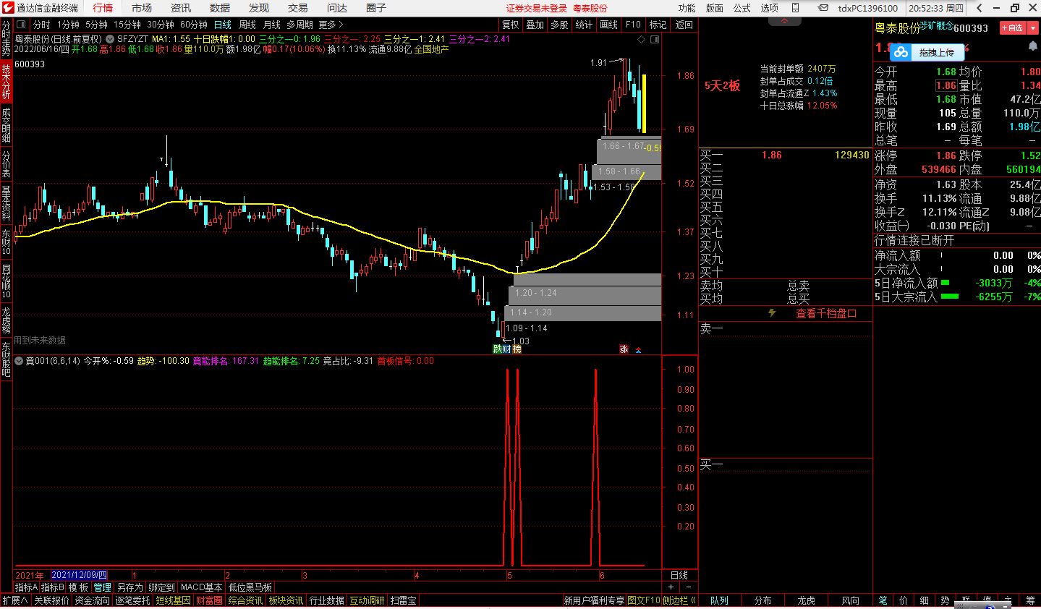Image resolution: width=1041 pixels, height=609 pixels.
Task: Click the cloud drag-upload icon
Action: point(901,52)
